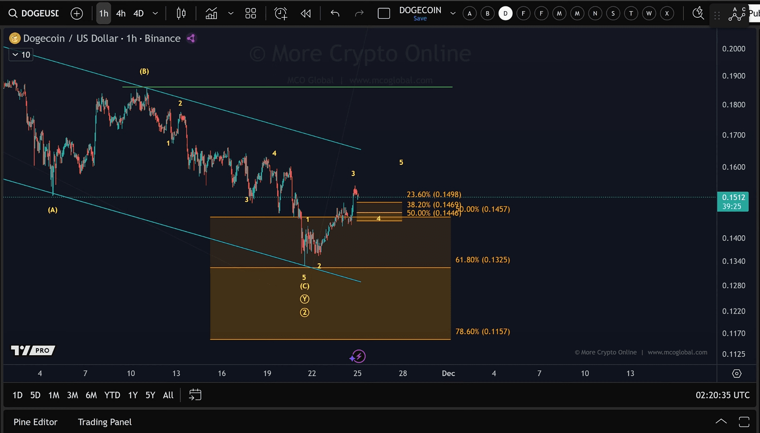Click the circled A shortcut button
The height and width of the screenshot is (433, 760).
pyautogui.click(x=470, y=14)
